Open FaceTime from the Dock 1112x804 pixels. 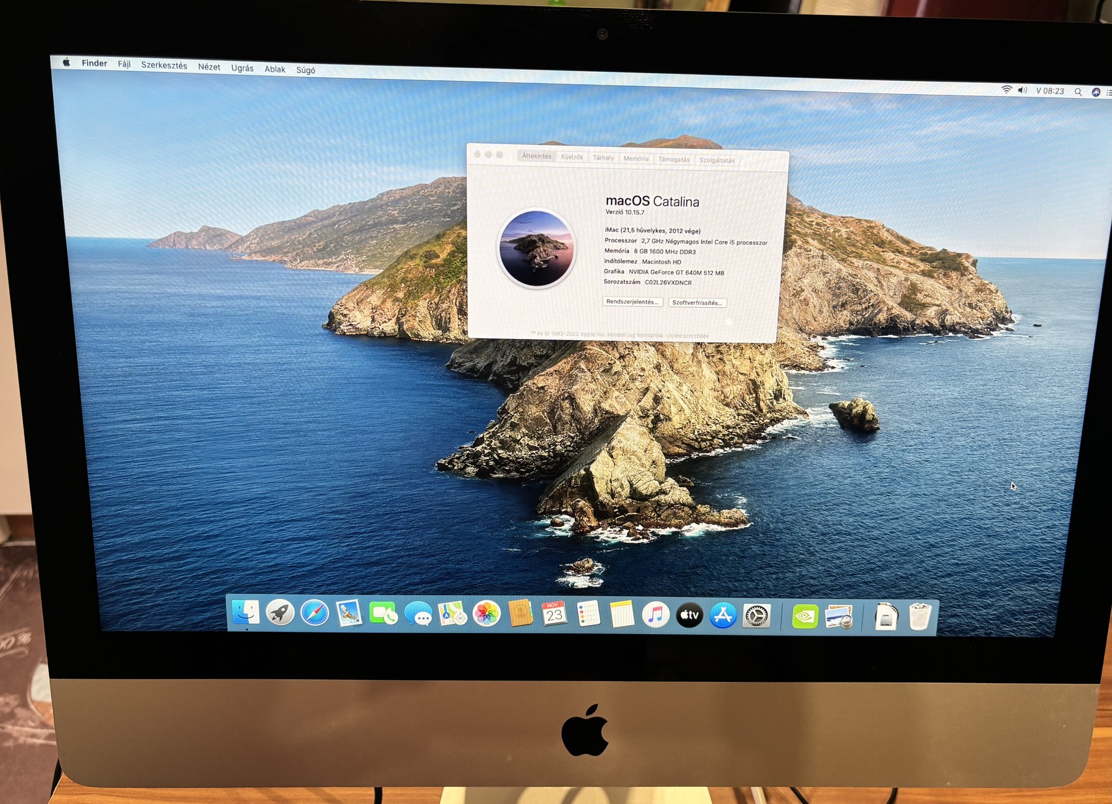[383, 614]
